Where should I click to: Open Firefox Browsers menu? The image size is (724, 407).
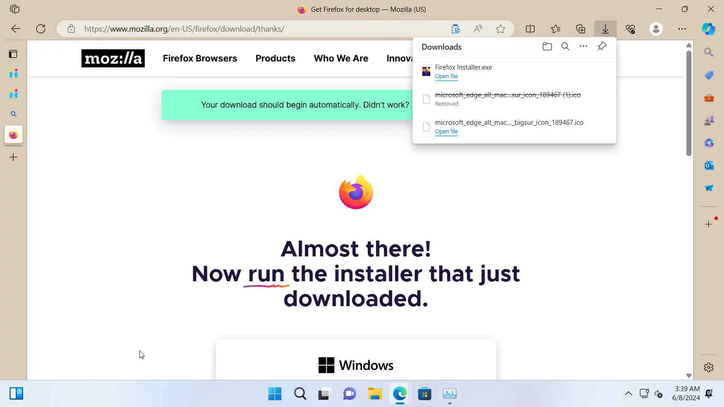click(200, 58)
